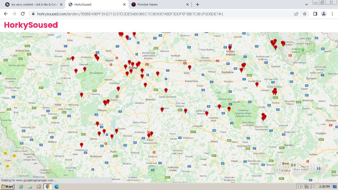The image size is (338, 190).
Task: Click the Brno city label on map
Action: (x=285, y=164)
